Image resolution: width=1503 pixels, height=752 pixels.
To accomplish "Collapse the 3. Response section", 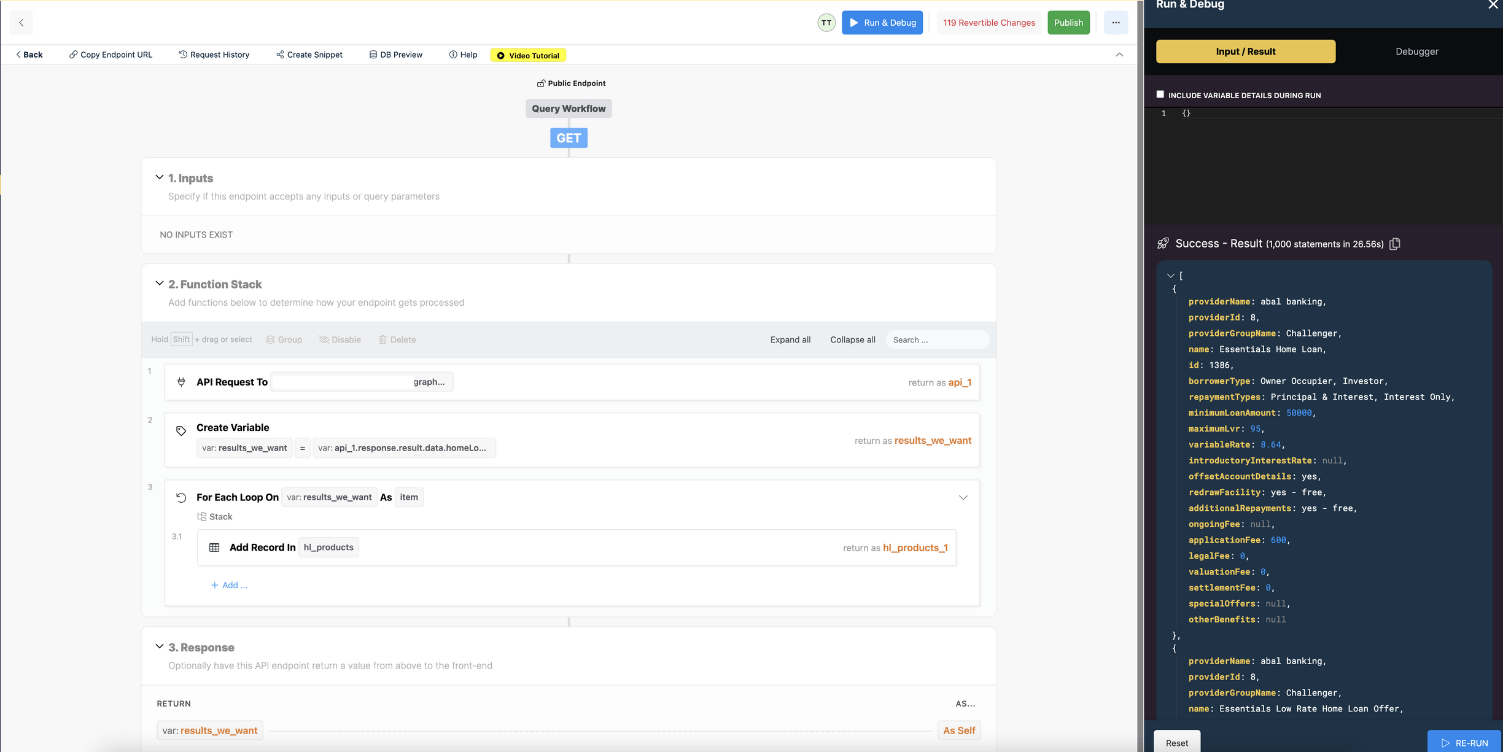I will [160, 646].
